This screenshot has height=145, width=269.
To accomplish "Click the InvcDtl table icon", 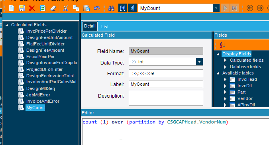I will pyautogui.click(x=232, y=86).
